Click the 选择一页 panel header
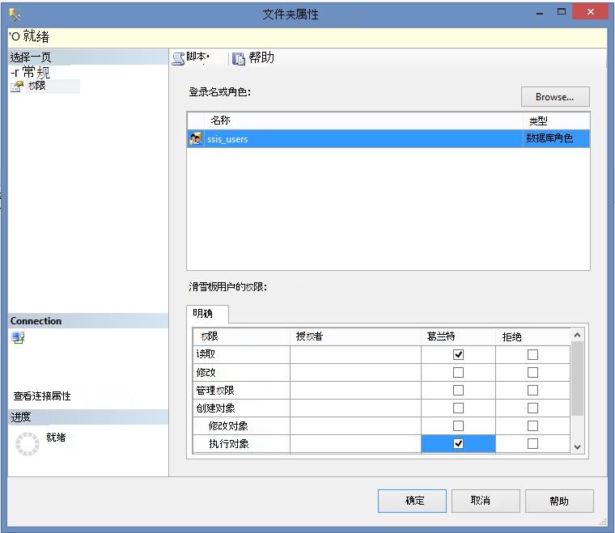 pyautogui.click(x=88, y=57)
